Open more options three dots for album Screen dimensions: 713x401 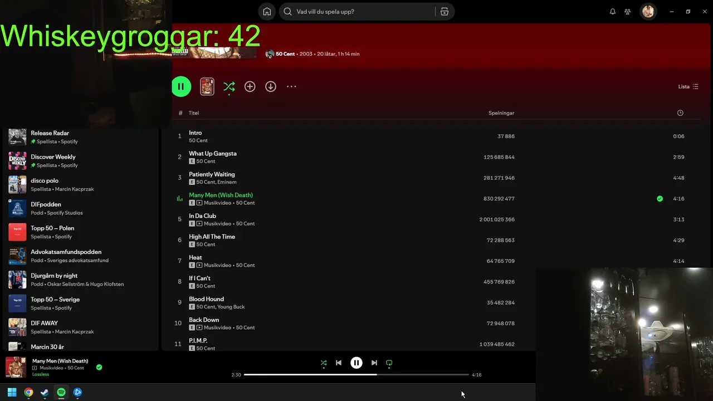[x=291, y=86]
